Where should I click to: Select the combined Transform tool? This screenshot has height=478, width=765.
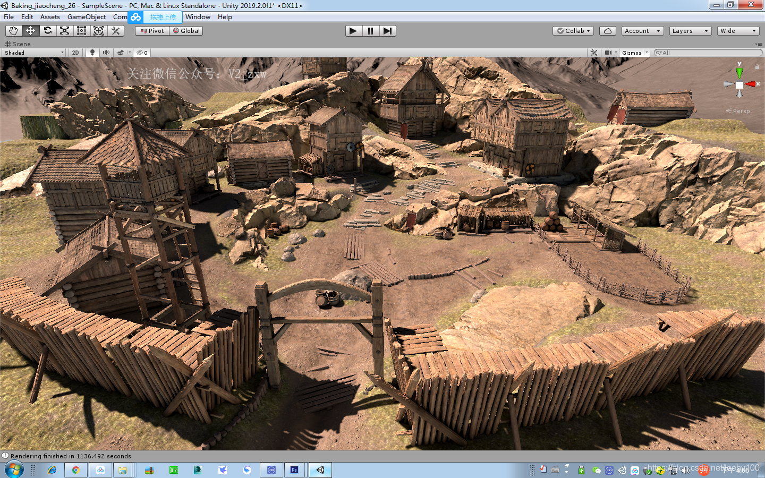pyautogui.click(x=98, y=31)
